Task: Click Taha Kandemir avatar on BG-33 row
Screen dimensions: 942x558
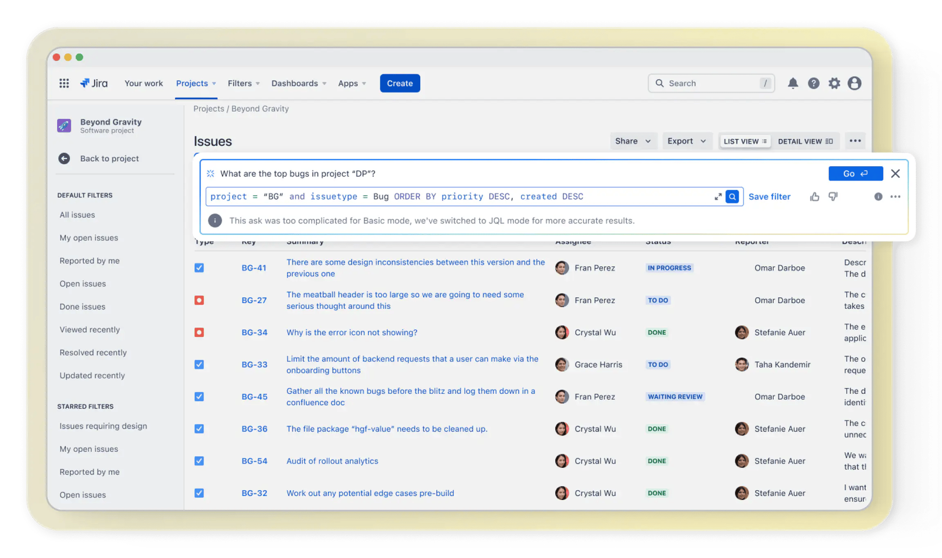Action: click(x=741, y=365)
